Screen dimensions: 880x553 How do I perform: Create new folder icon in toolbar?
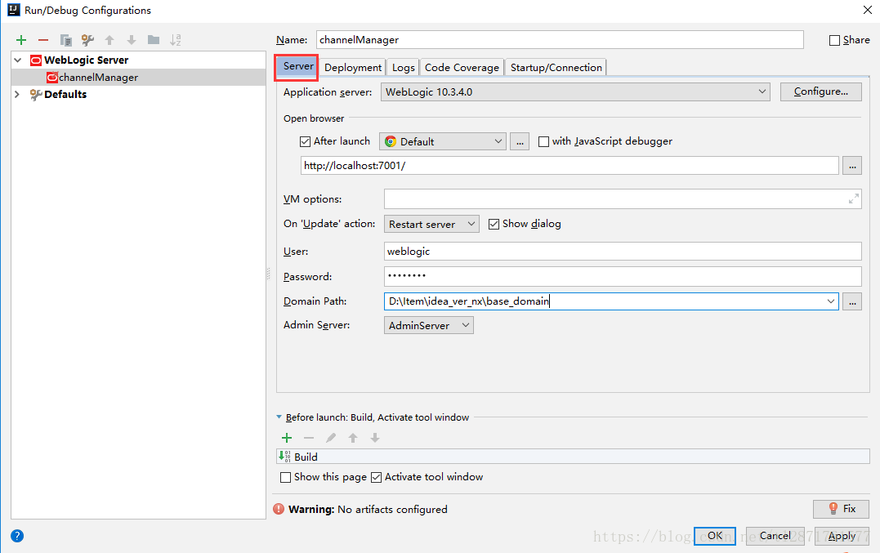[154, 40]
